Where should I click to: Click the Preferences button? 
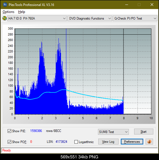(132, 142)
